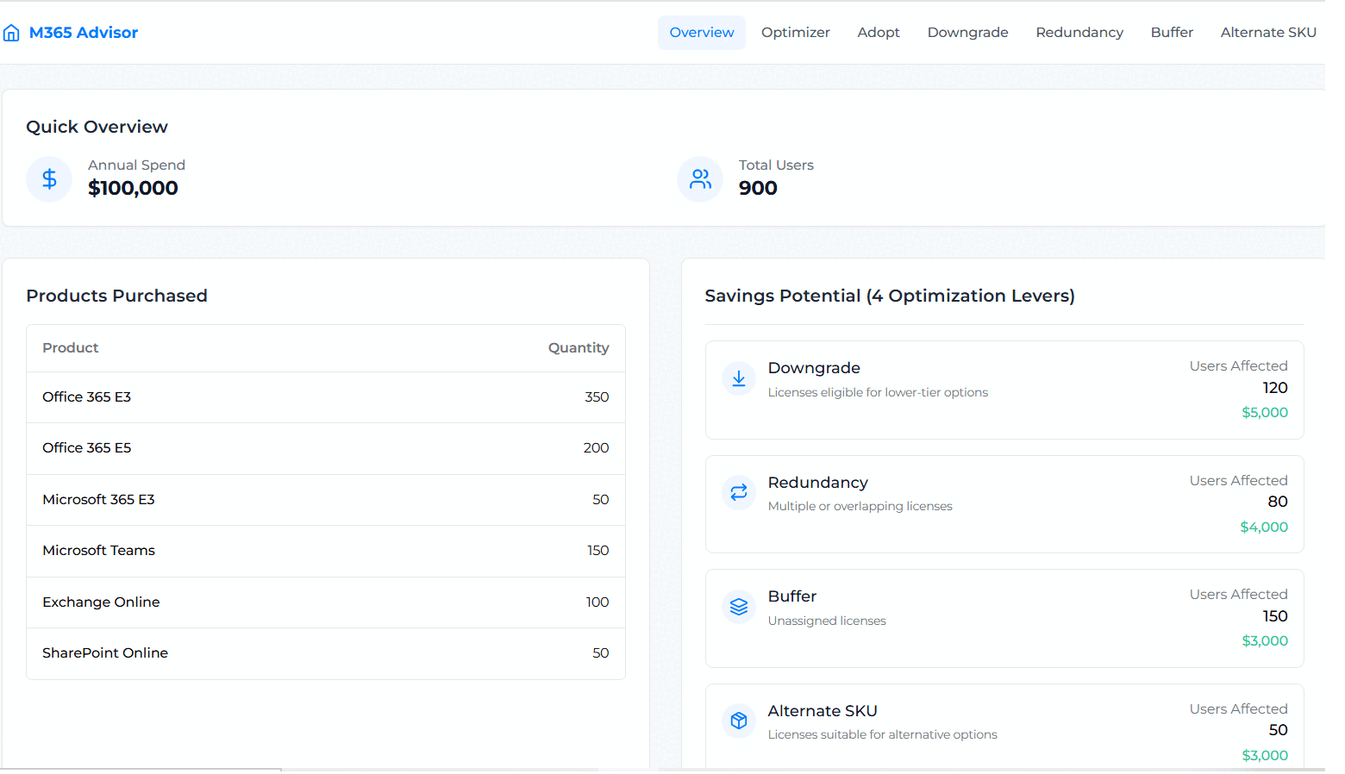The image size is (1345, 774).
Task: Click the Quick Overview heading
Action: [97, 128]
